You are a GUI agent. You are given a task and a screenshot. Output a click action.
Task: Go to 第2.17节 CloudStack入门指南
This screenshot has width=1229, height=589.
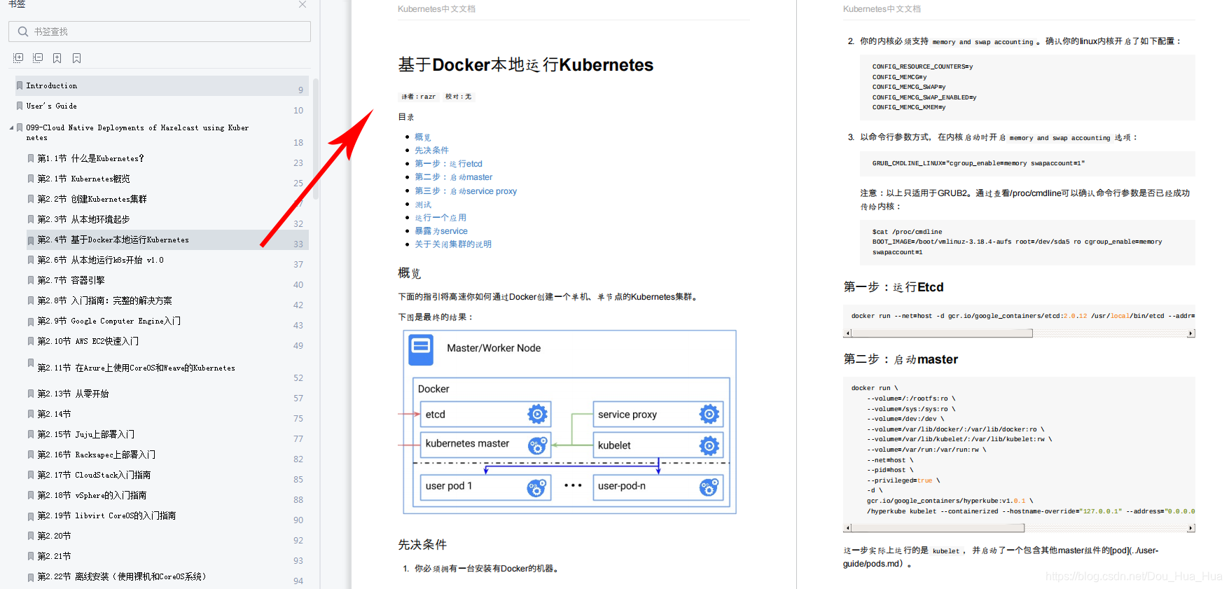[95, 475]
